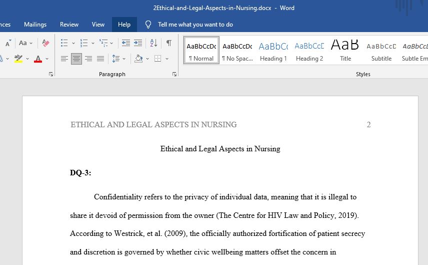Click the shrink font size button

coord(8,43)
